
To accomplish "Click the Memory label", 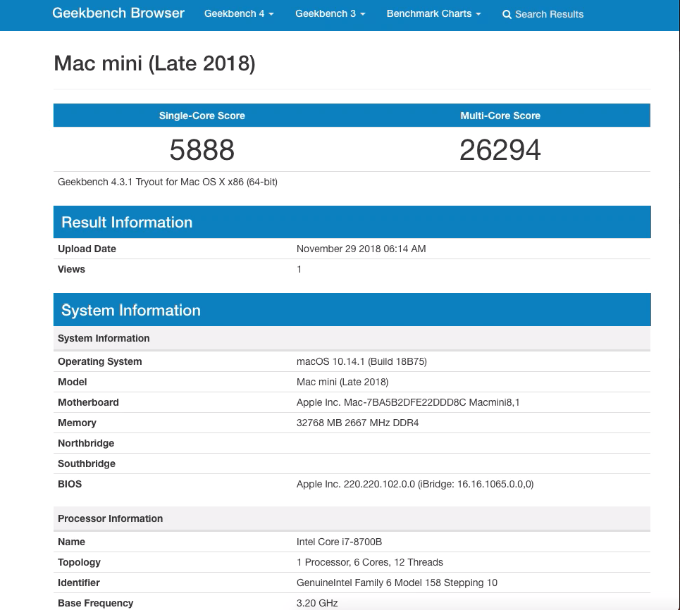I will pos(78,423).
